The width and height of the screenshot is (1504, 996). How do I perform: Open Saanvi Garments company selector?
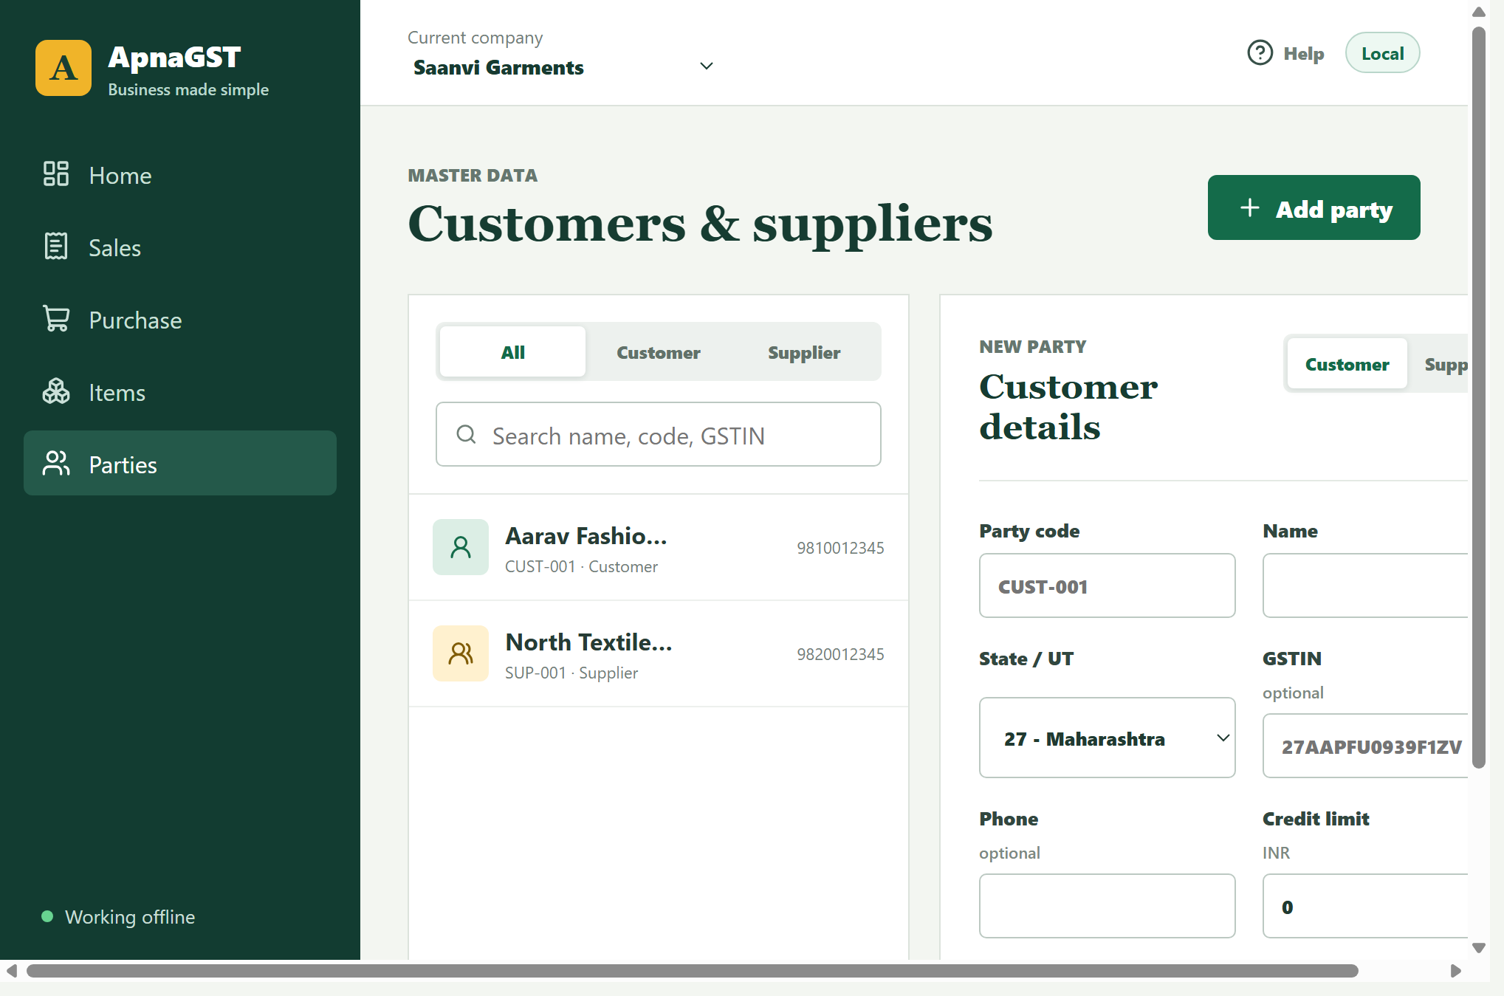point(564,67)
